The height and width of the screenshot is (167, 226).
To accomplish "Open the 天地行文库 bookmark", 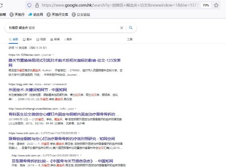I will (58, 14).
